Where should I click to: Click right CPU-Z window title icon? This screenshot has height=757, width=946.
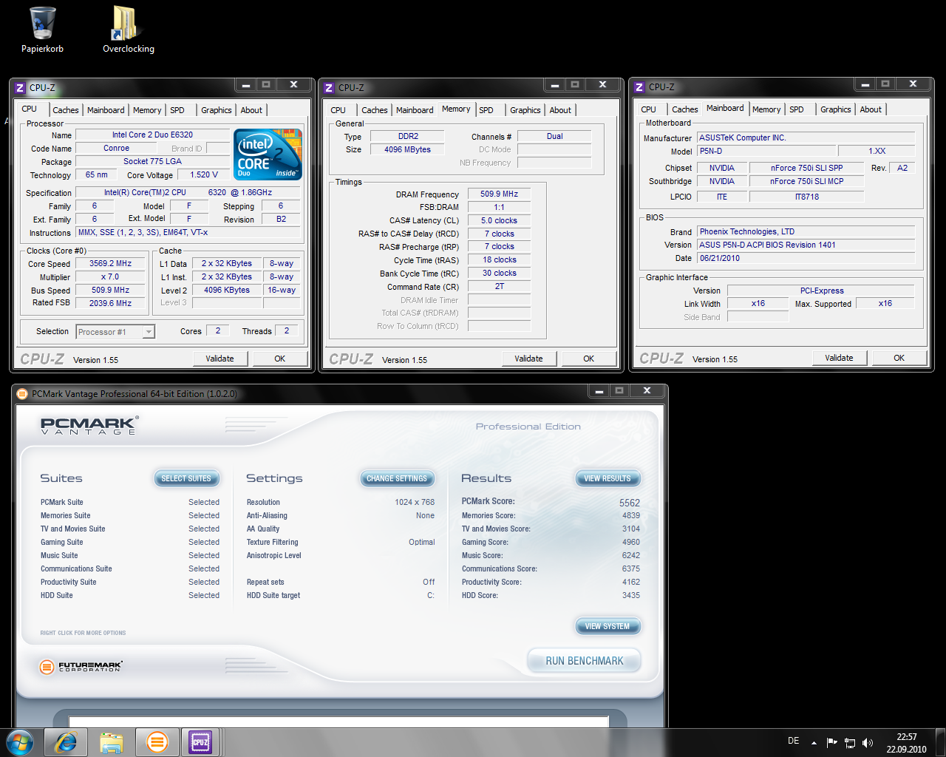pos(639,87)
